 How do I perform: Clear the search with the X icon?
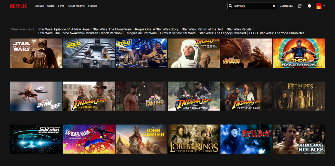coord(274,6)
